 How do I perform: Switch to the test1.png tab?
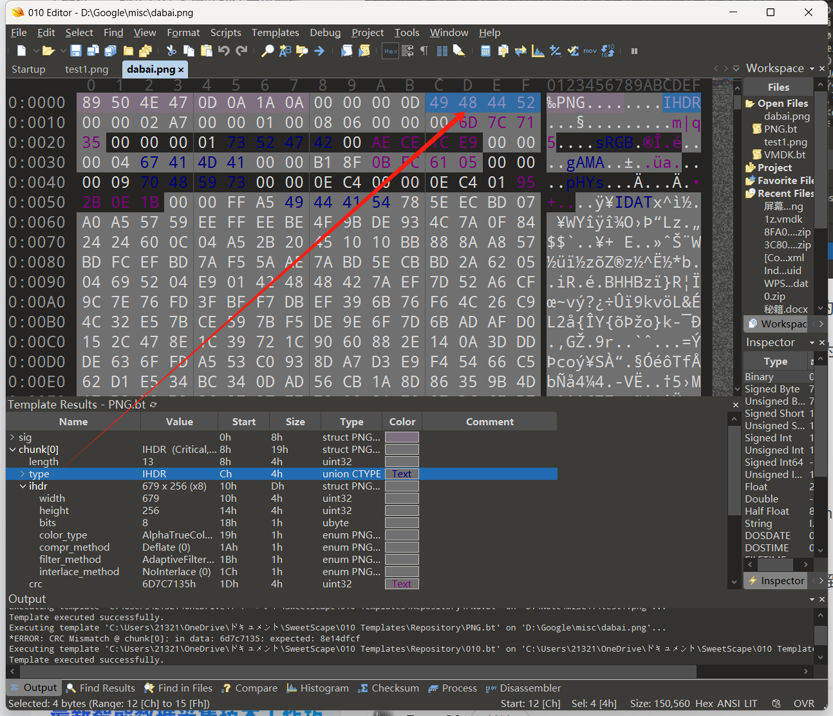[86, 69]
